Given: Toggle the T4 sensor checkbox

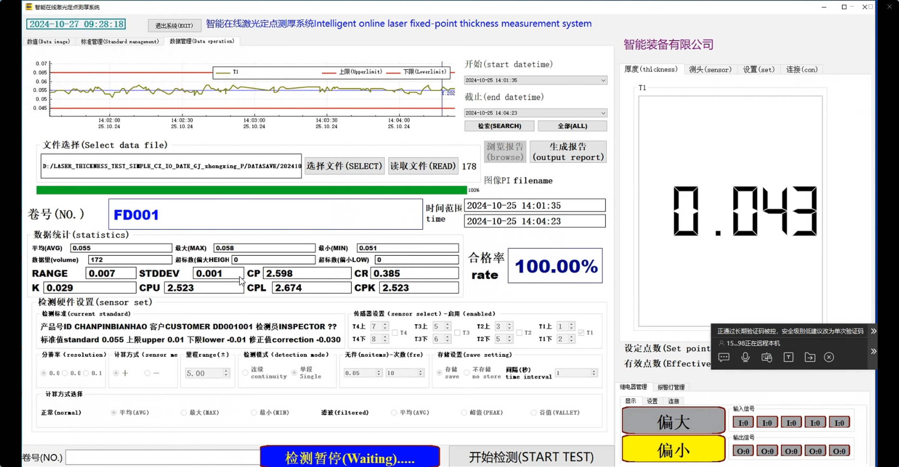Looking at the screenshot, I should point(395,333).
